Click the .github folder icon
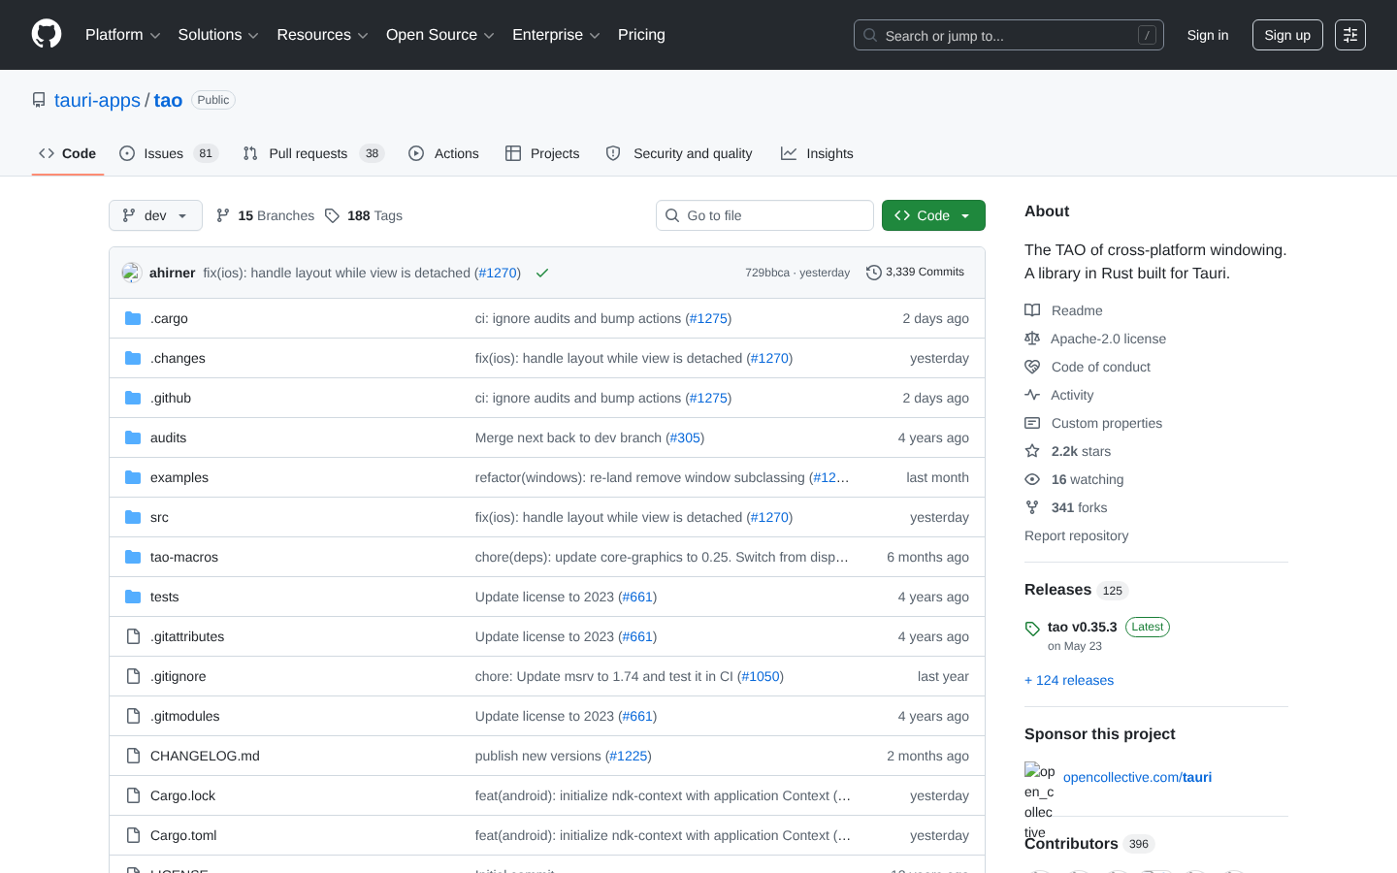 tap(133, 398)
